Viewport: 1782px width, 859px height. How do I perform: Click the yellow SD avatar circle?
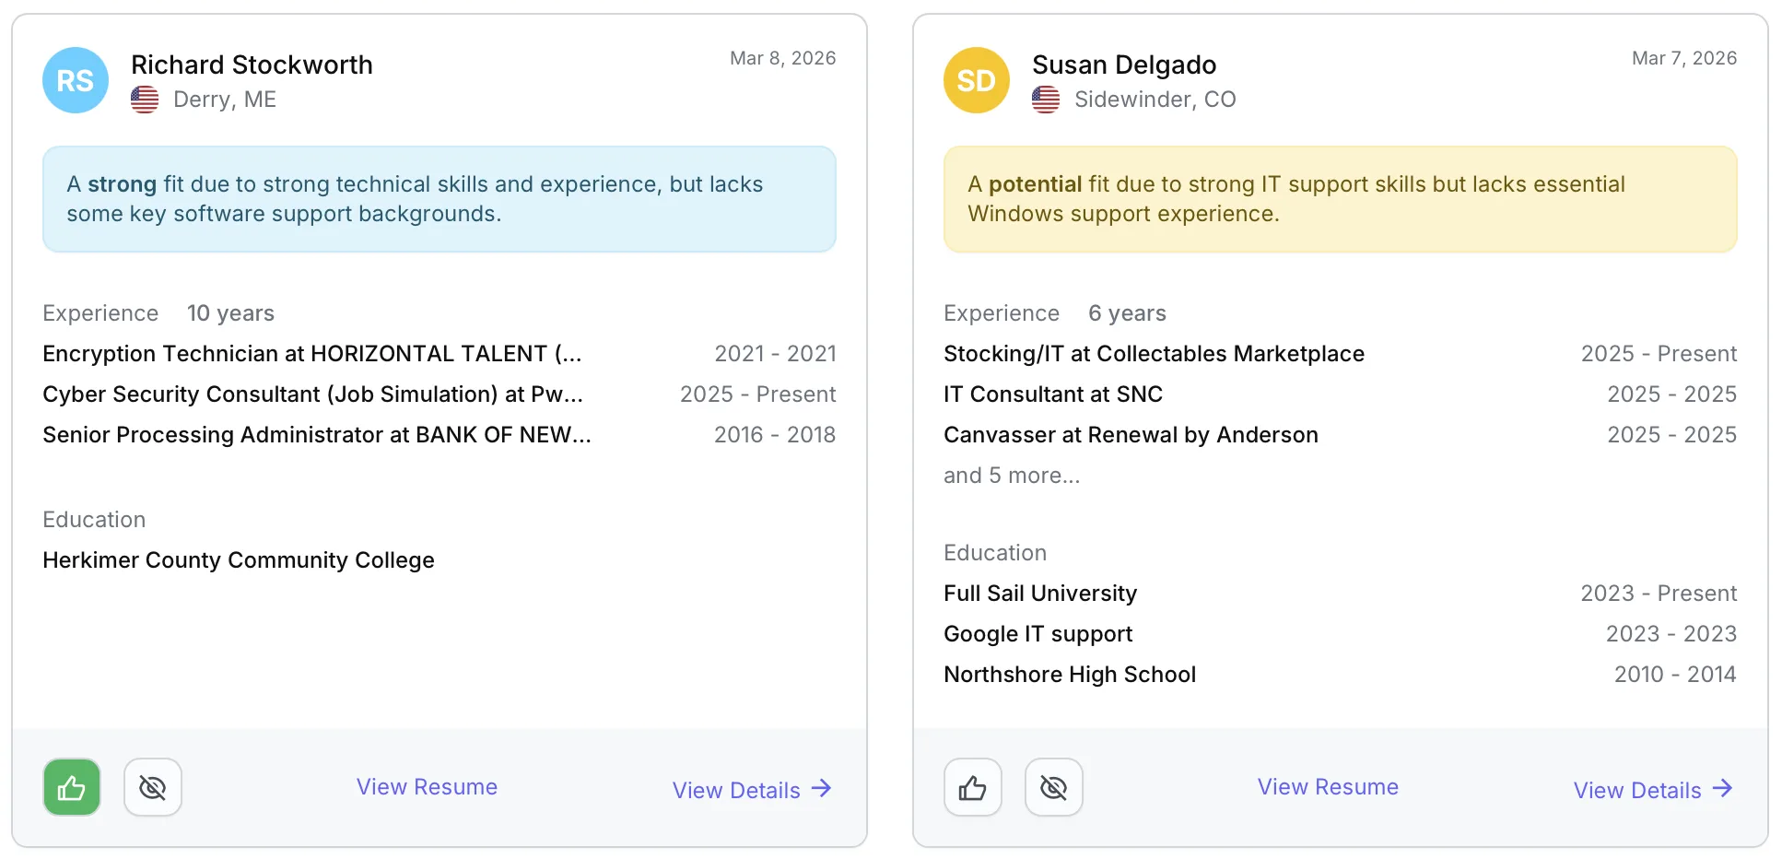pos(977,81)
